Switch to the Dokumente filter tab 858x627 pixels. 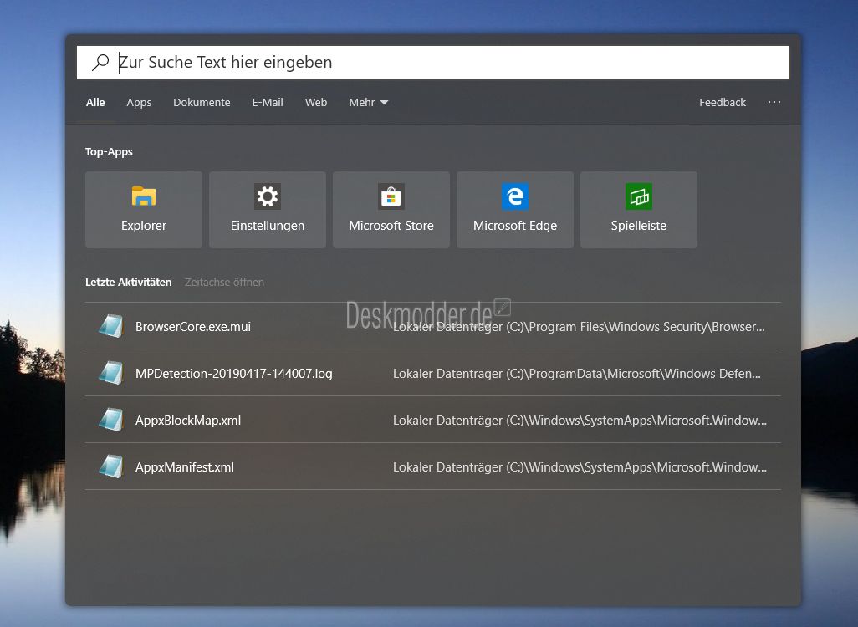[x=202, y=102]
